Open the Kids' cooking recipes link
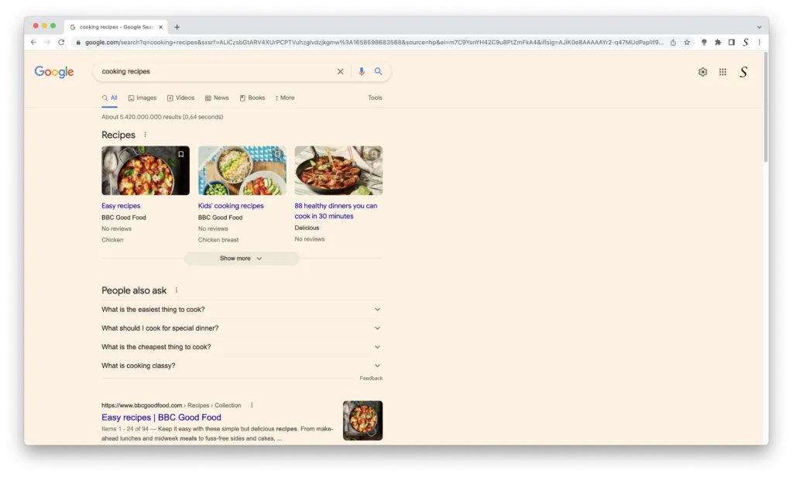Screen dimensions: 793x477 pyautogui.click(x=231, y=206)
